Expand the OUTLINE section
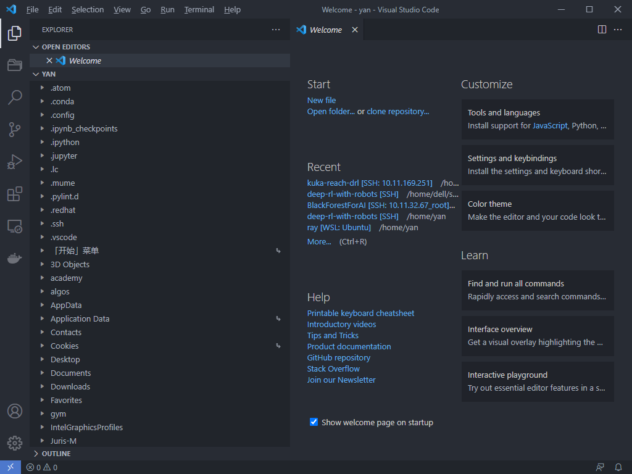 point(160,454)
